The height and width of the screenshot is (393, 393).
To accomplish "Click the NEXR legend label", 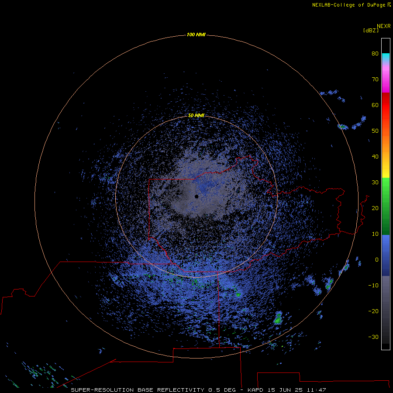I will [383, 26].
